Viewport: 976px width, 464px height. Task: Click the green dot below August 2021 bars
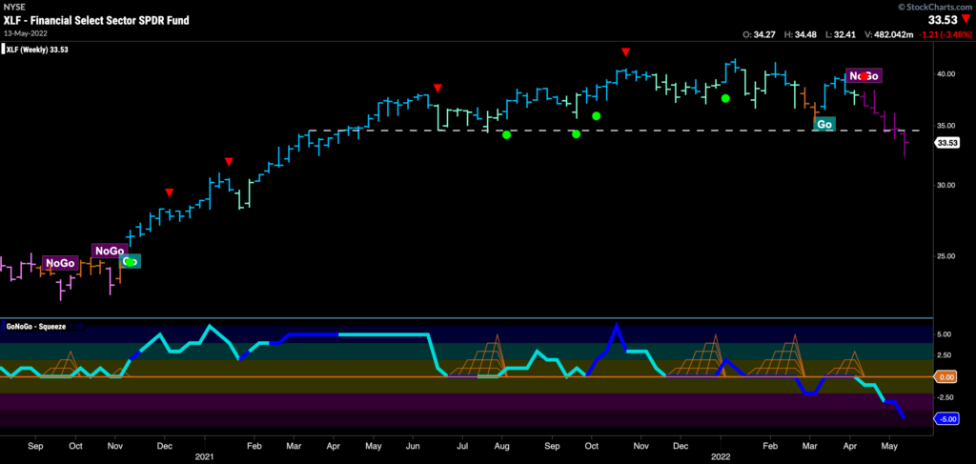pyautogui.click(x=506, y=134)
